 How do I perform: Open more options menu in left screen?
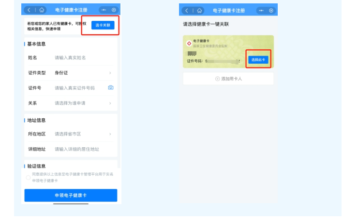pos(104,10)
